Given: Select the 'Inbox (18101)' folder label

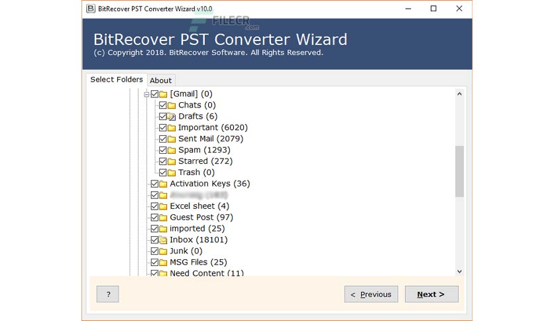Looking at the screenshot, I should point(199,240).
